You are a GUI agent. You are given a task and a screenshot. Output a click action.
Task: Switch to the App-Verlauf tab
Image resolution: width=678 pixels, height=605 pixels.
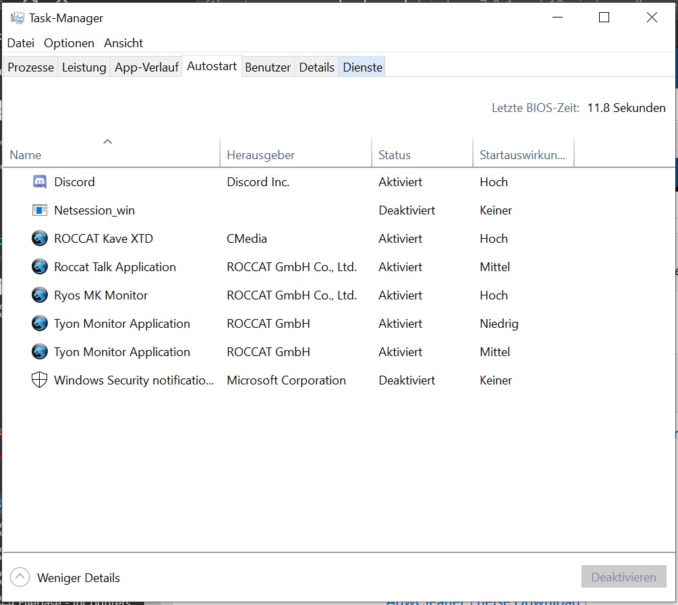click(x=146, y=67)
